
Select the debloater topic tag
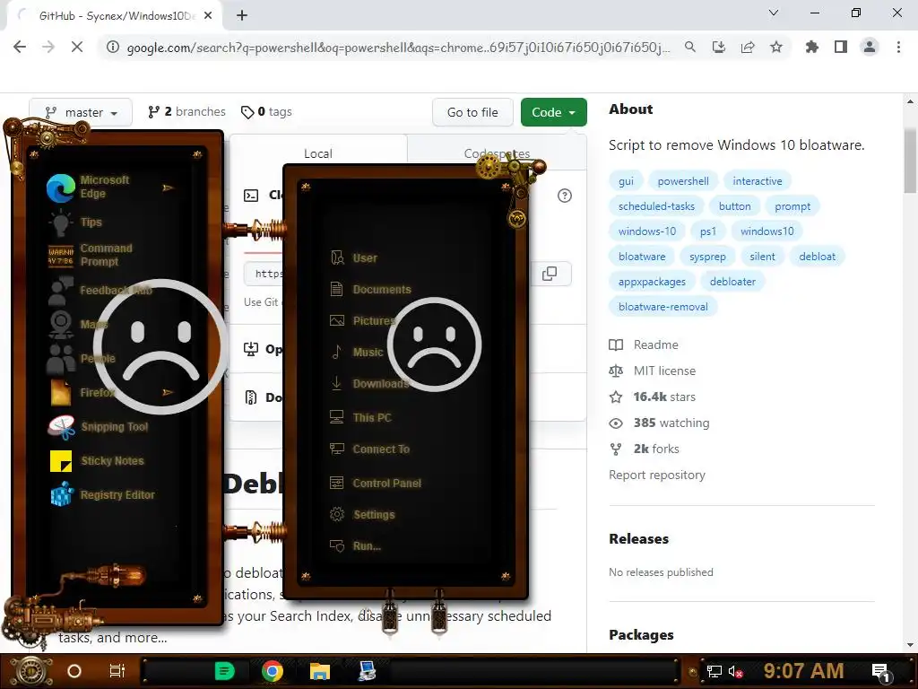coord(732,281)
